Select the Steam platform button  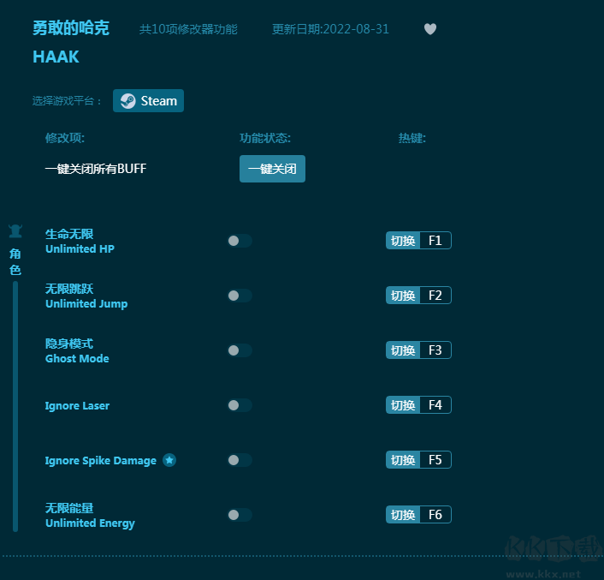[x=148, y=100]
